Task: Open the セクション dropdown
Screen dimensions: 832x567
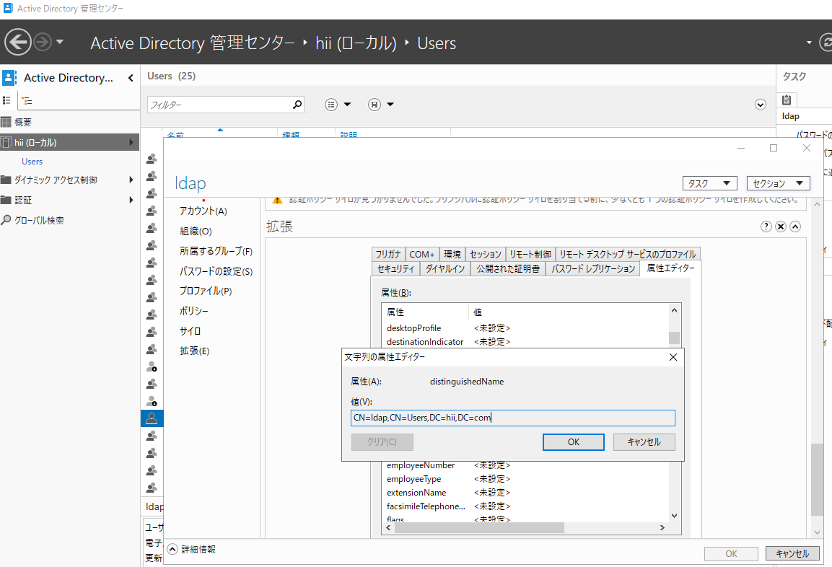Action: [778, 183]
